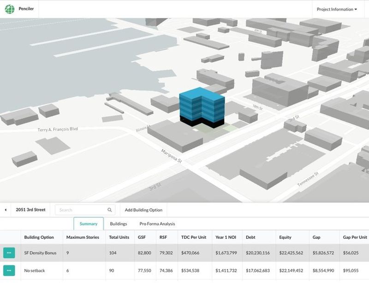Go to the Pro Forma Analysis tab
This screenshot has width=369, height=283.
157,224
